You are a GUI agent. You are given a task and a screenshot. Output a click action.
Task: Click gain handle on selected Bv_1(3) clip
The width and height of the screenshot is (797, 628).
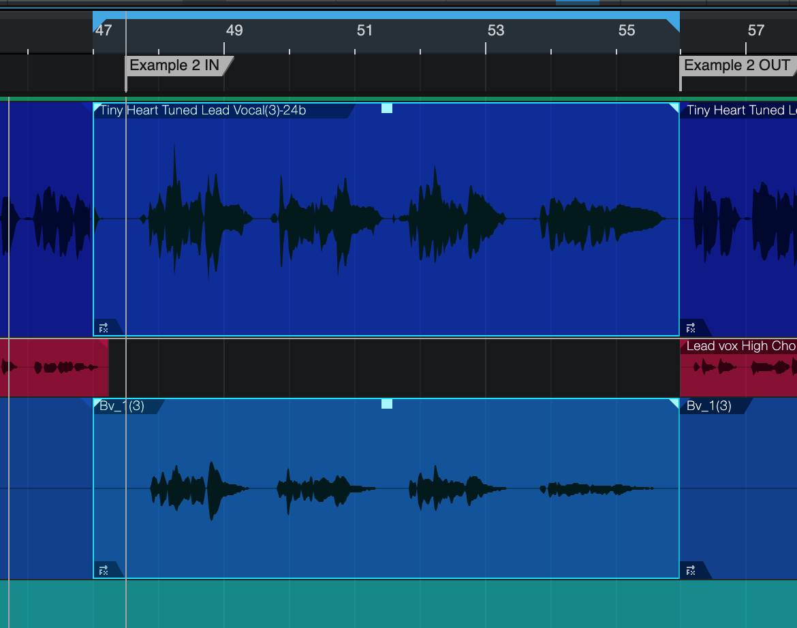[x=387, y=404]
